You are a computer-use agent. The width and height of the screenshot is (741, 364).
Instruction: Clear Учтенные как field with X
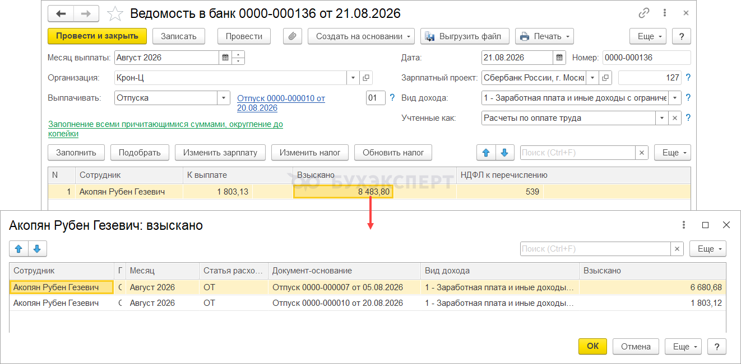[x=675, y=118]
